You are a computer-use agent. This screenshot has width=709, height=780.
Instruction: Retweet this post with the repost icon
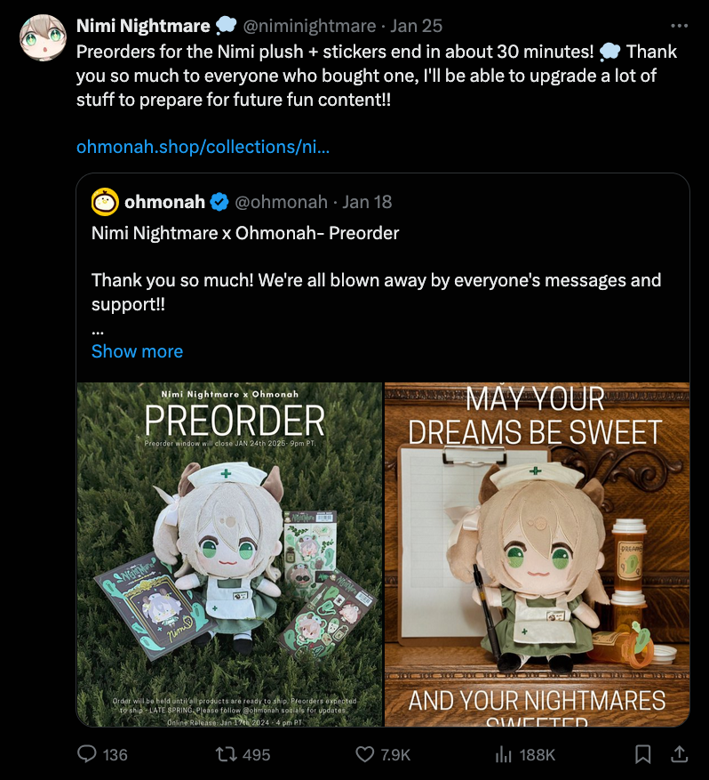224,754
